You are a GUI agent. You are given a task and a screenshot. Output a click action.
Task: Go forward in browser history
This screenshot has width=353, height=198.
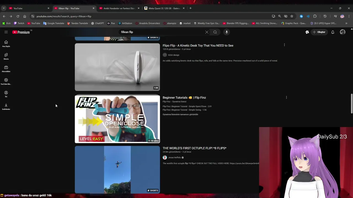[11, 16]
